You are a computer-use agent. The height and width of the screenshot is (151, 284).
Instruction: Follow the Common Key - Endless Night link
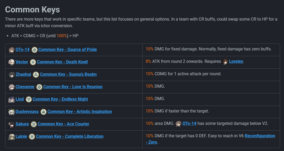pyautogui.click(x=60, y=99)
